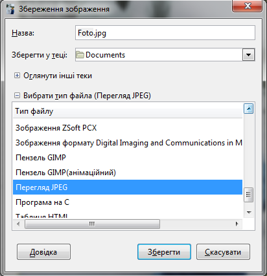
Task: Click the Foto.jpg name input field
Action: (x=165, y=33)
